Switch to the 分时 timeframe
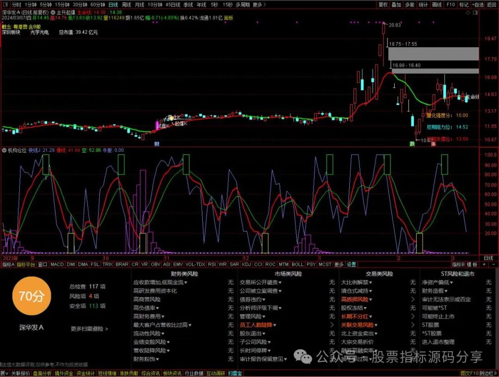Screen dimensions: 499x377 point(16,5)
